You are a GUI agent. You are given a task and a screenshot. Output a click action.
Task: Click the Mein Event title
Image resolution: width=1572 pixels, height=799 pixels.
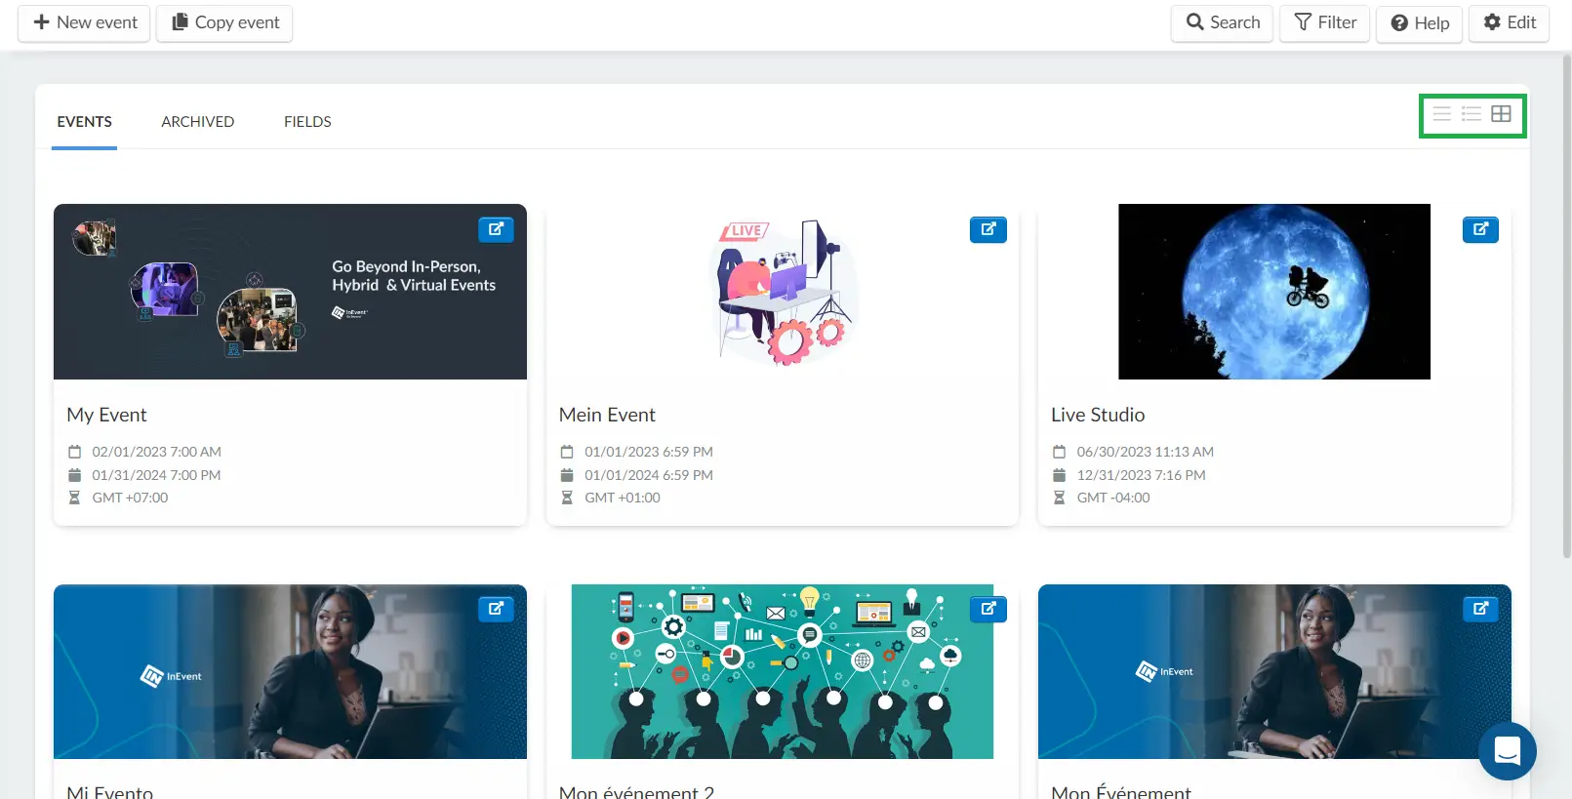[607, 415]
